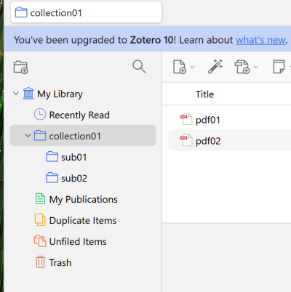Open the New Item dropdown arrow

(x=193, y=67)
